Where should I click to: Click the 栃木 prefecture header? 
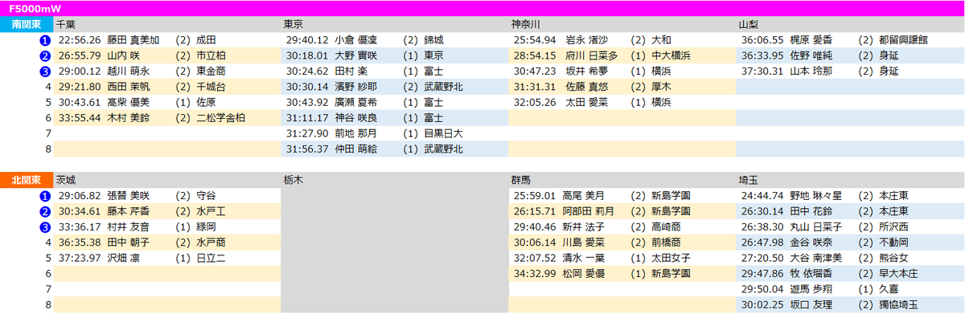tap(294, 181)
